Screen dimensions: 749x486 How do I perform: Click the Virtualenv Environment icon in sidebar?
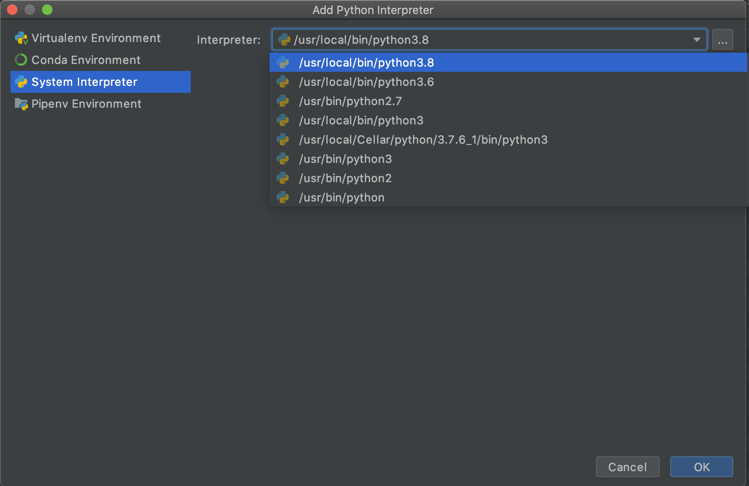[x=21, y=38]
